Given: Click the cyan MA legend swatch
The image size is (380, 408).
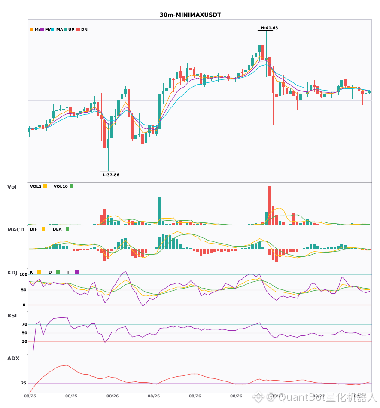Looking at the screenshot, I should 52,30.
